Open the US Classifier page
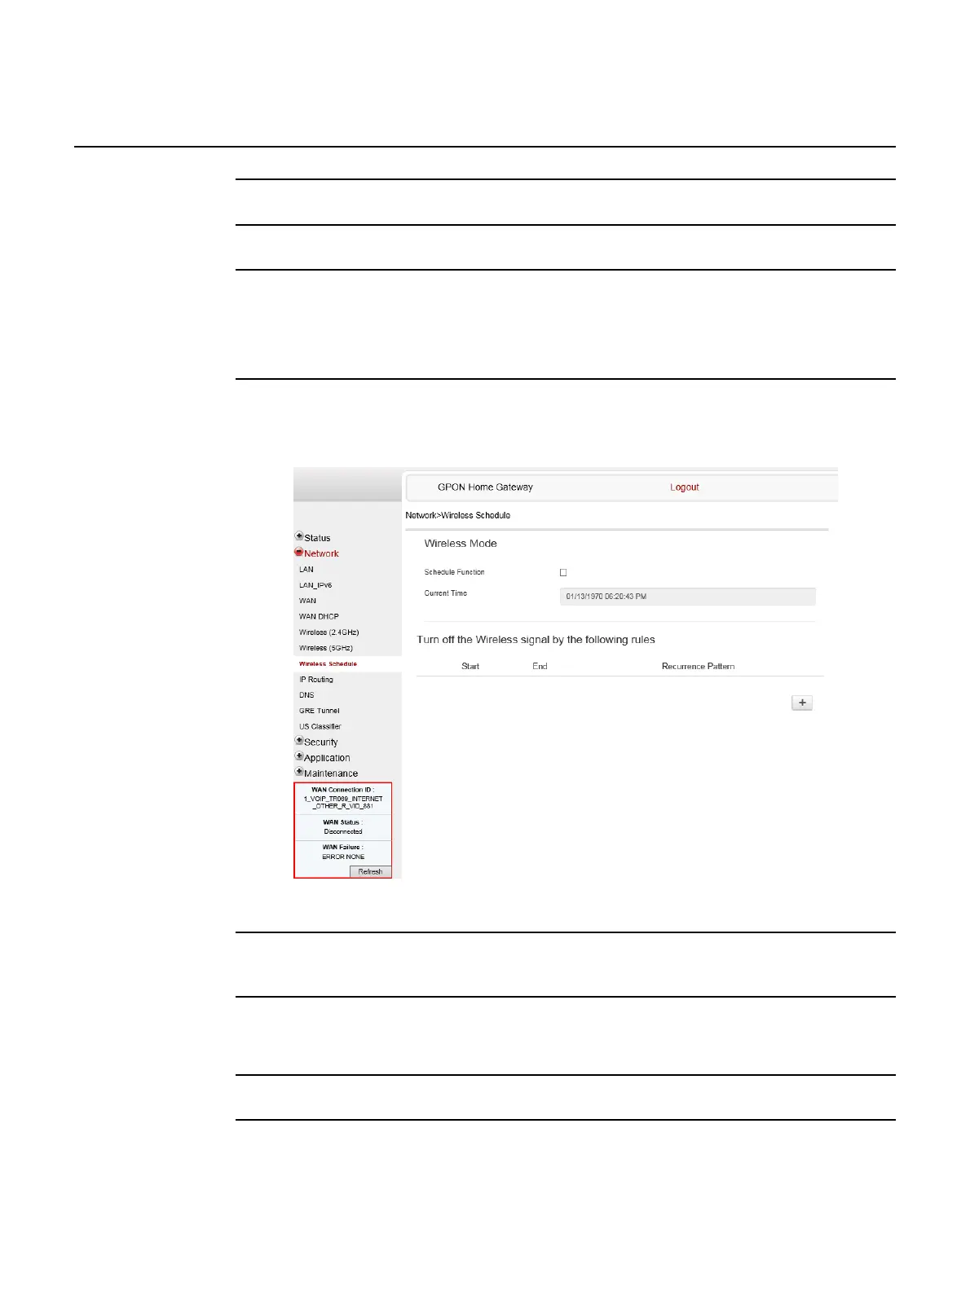Image resolution: width=970 pixels, height=1291 pixels. [320, 726]
